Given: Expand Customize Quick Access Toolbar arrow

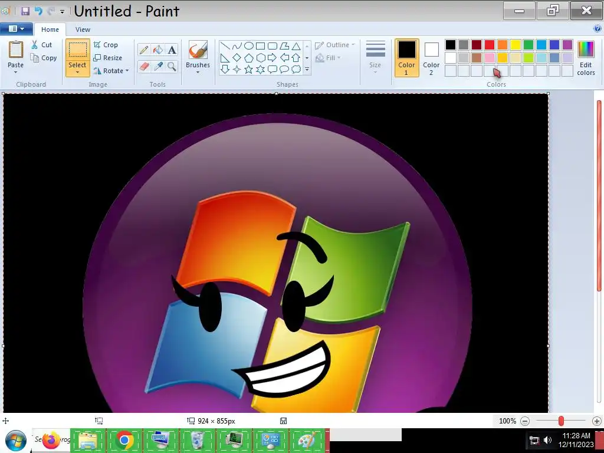Looking at the screenshot, I should tap(62, 12).
